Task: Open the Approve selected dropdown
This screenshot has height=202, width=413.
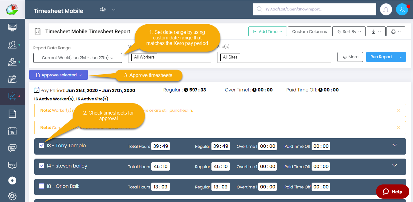Action: pyautogui.click(x=59, y=75)
